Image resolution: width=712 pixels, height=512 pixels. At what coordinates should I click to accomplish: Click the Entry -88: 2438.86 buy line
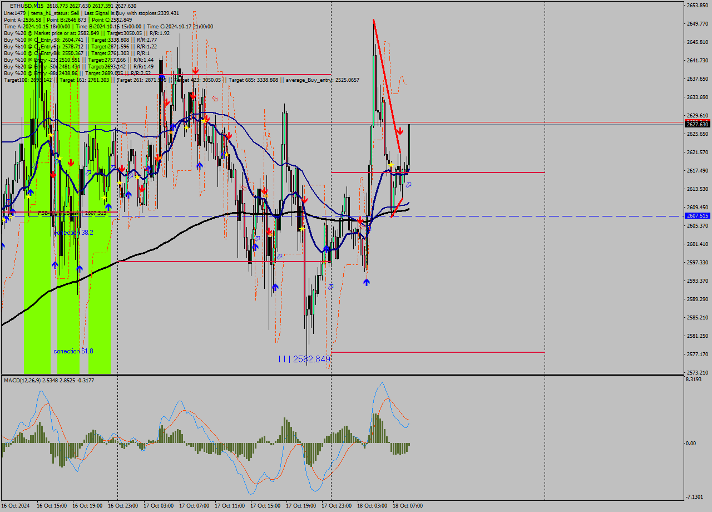click(77, 73)
